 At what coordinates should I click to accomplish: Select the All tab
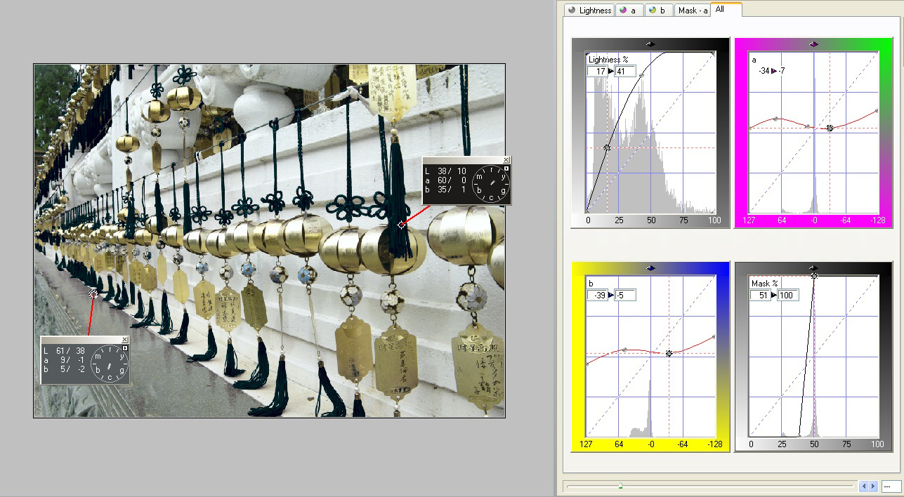tap(725, 9)
